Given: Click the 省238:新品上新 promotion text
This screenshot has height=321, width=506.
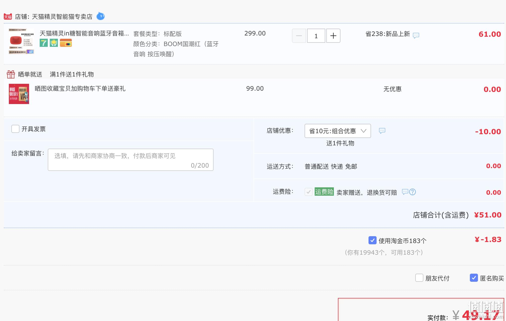Looking at the screenshot, I should point(388,34).
